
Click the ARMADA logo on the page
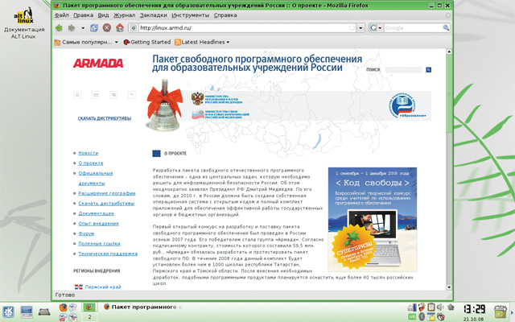tap(98, 63)
